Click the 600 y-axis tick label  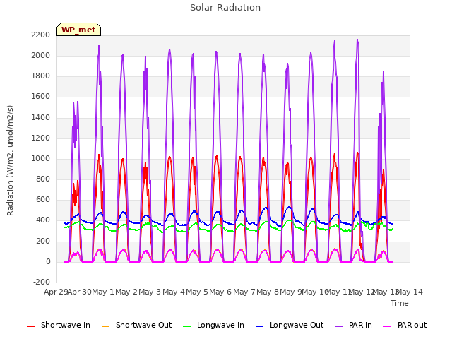[43, 200]
